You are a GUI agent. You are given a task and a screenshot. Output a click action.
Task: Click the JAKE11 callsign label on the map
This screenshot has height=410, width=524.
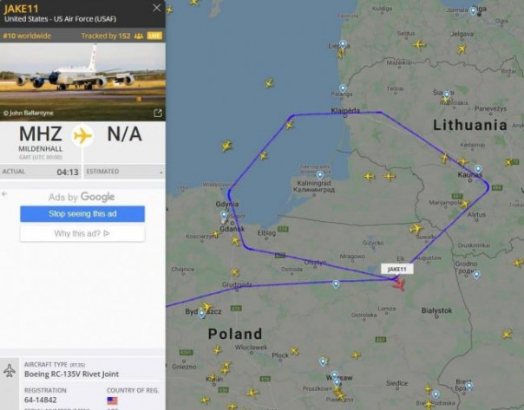point(396,270)
